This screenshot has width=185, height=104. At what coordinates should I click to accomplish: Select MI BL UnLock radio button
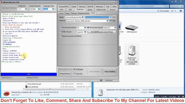[x=60, y=32]
